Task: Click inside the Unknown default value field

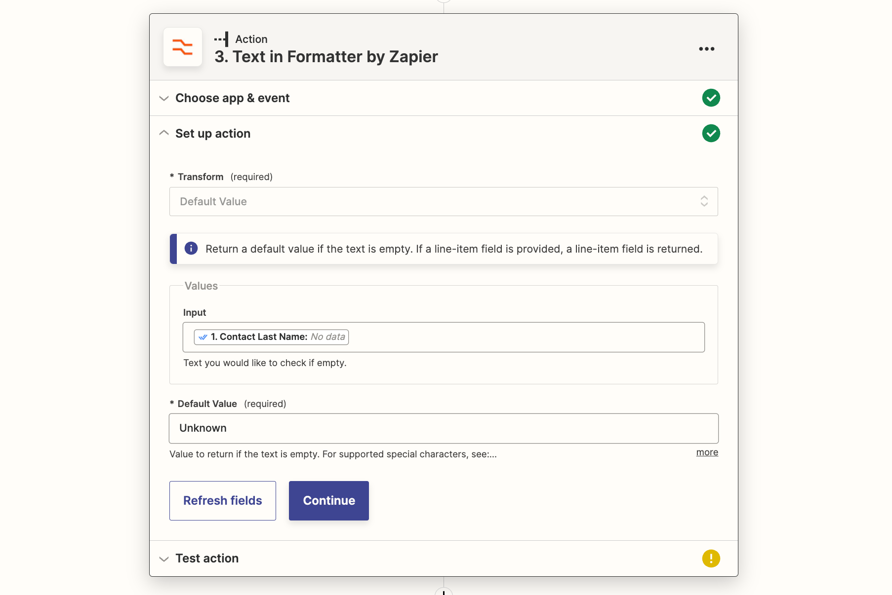Action: [x=443, y=428]
